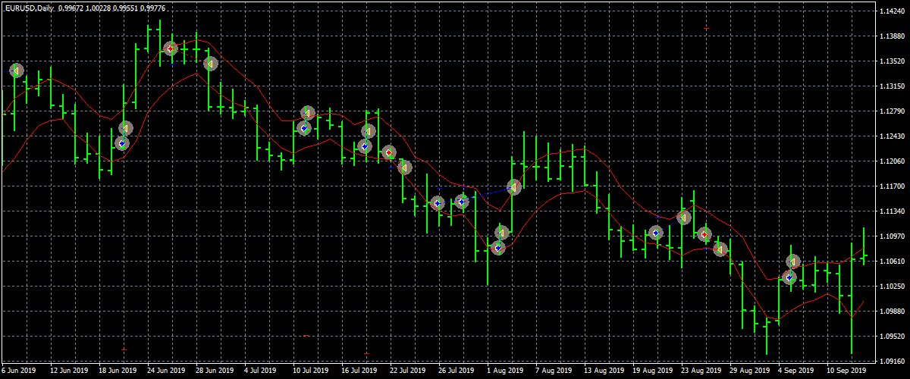Click yellow marker on peak before 23 Aug 2019

pos(684,218)
